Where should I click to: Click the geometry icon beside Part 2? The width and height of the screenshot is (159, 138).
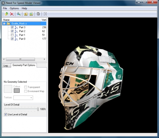coord(16,31)
